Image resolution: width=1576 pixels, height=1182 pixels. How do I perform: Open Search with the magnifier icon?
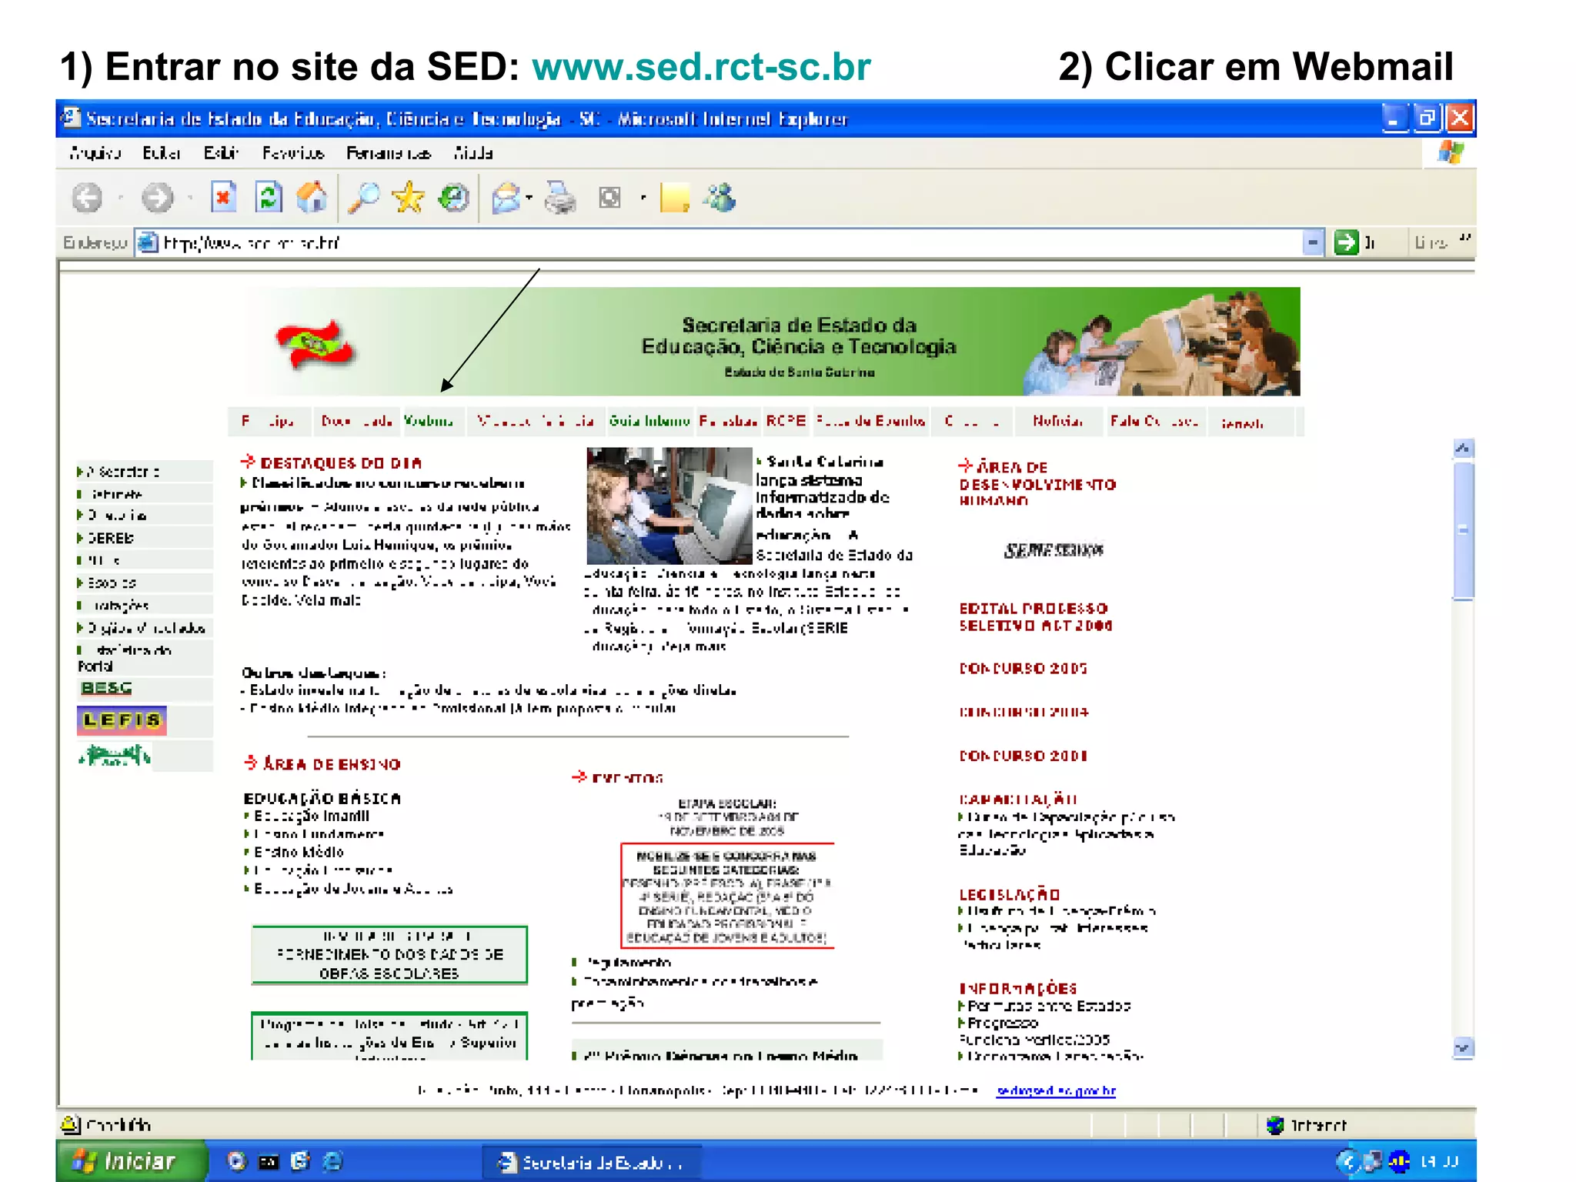(363, 198)
